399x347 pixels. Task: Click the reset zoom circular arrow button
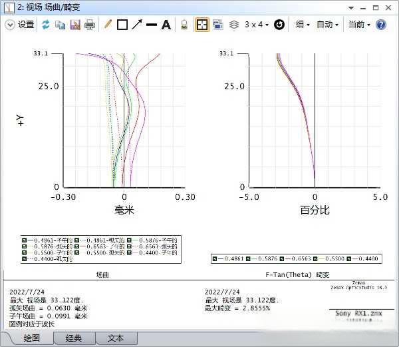(279, 25)
